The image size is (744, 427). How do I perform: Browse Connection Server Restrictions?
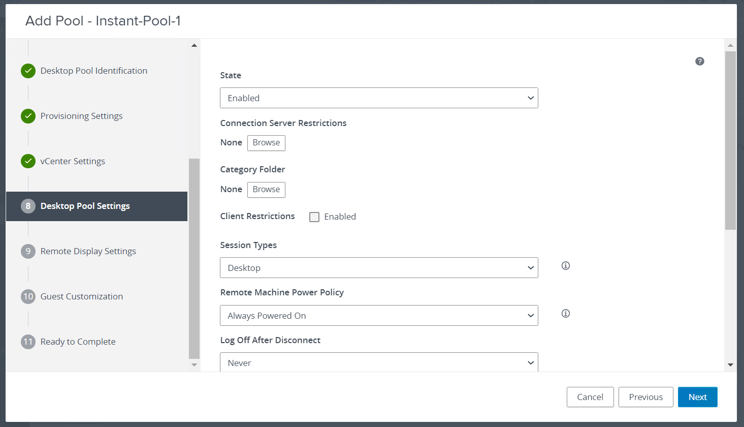(266, 143)
